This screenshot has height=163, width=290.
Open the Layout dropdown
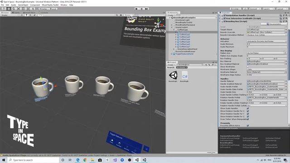click(x=282, y=9)
